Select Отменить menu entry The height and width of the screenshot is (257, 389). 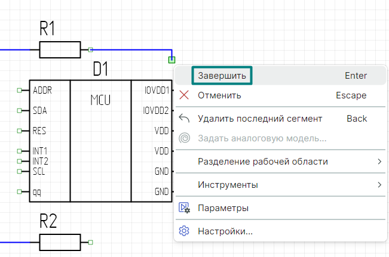(219, 95)
